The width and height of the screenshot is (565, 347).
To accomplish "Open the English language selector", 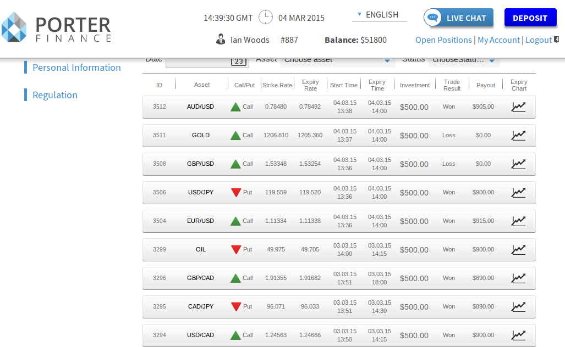I will click(379, 15).
